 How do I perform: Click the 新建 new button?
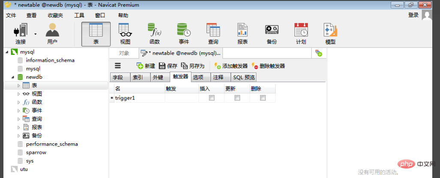tap(146, 66)
